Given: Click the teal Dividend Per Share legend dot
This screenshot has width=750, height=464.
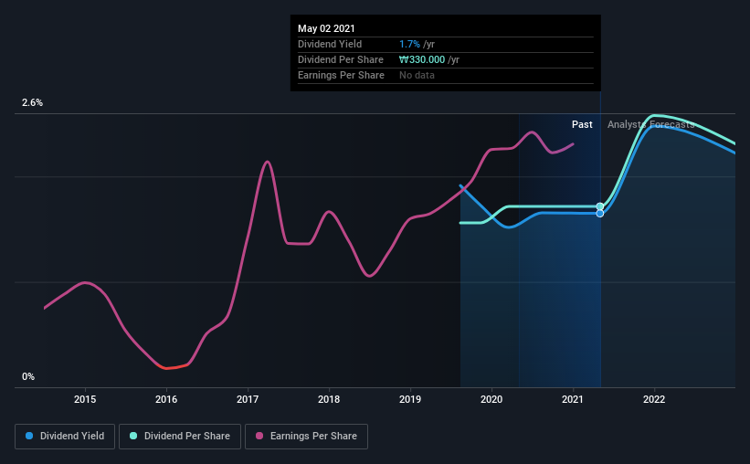Looking at the screenshot, I should [133, 436].
